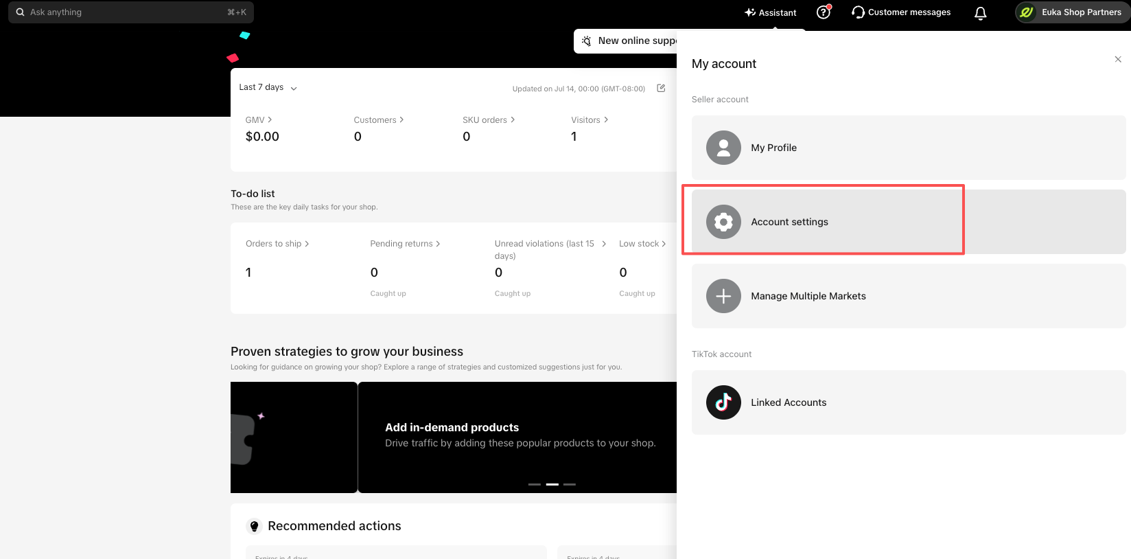1131x559 pixels.
Task: Click the TikTok Linked Accounts icon
Action: pyautogui.click(x=723, y=402)
